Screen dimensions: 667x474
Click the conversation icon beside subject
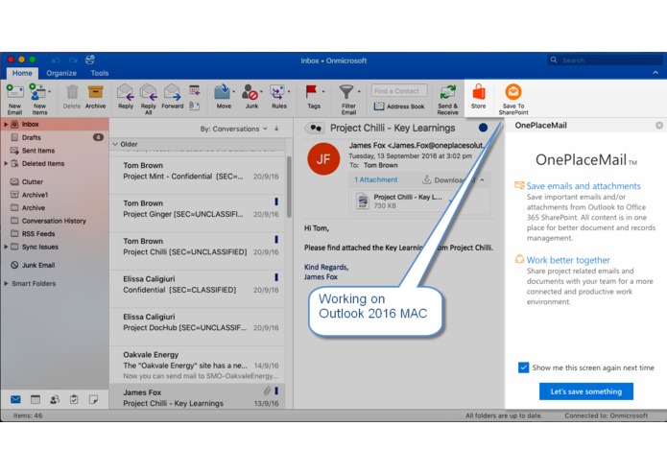(315, 128)
